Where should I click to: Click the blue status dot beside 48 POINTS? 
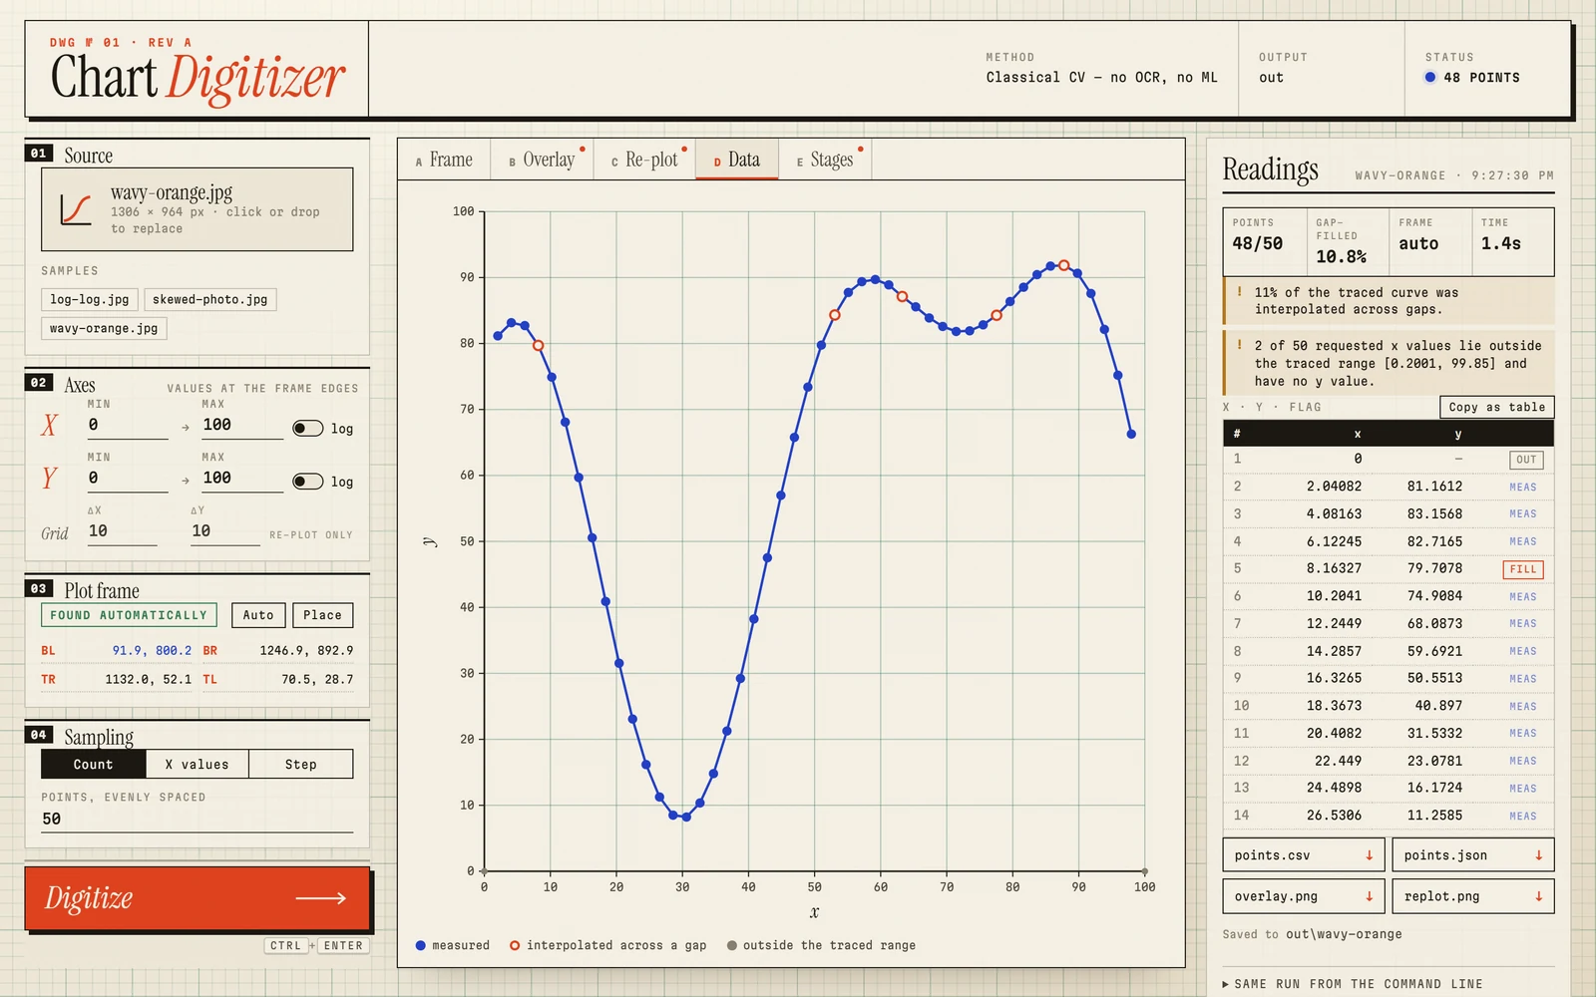(1429, 77)
